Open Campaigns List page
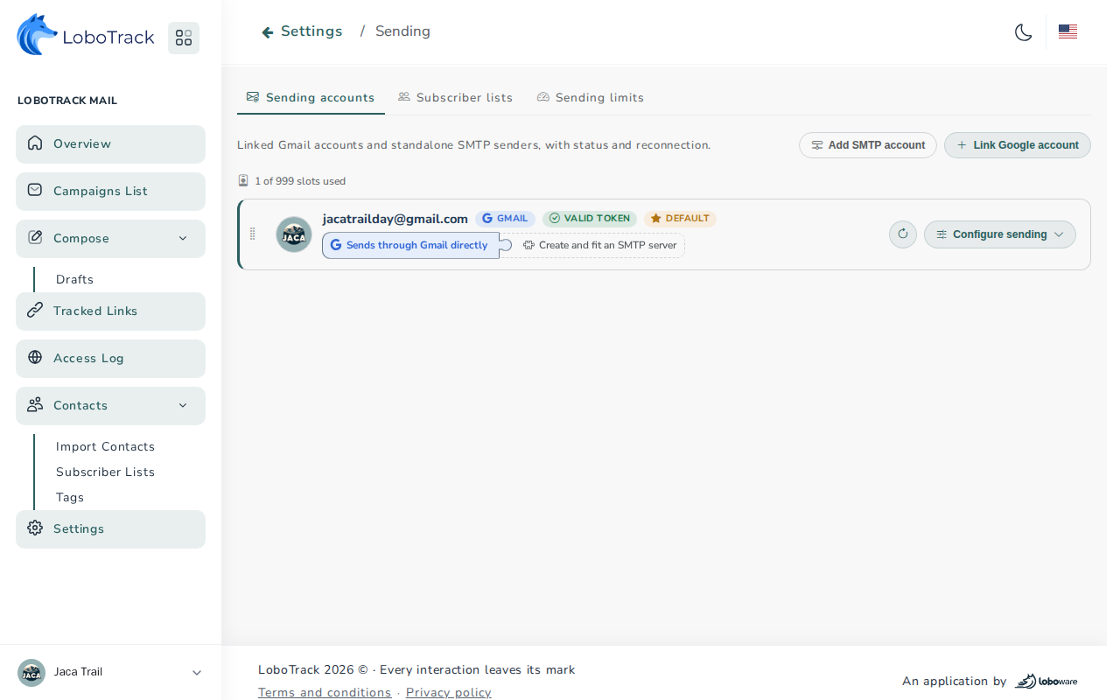Viewport: 1120px width, 700px height. [110, 191]
